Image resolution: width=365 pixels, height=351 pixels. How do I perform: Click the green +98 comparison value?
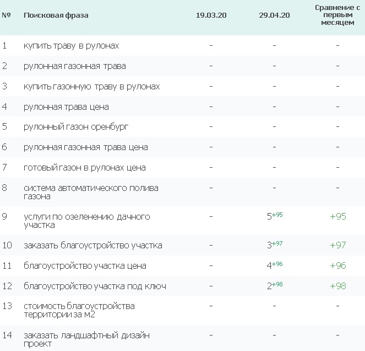click(337, 286)
